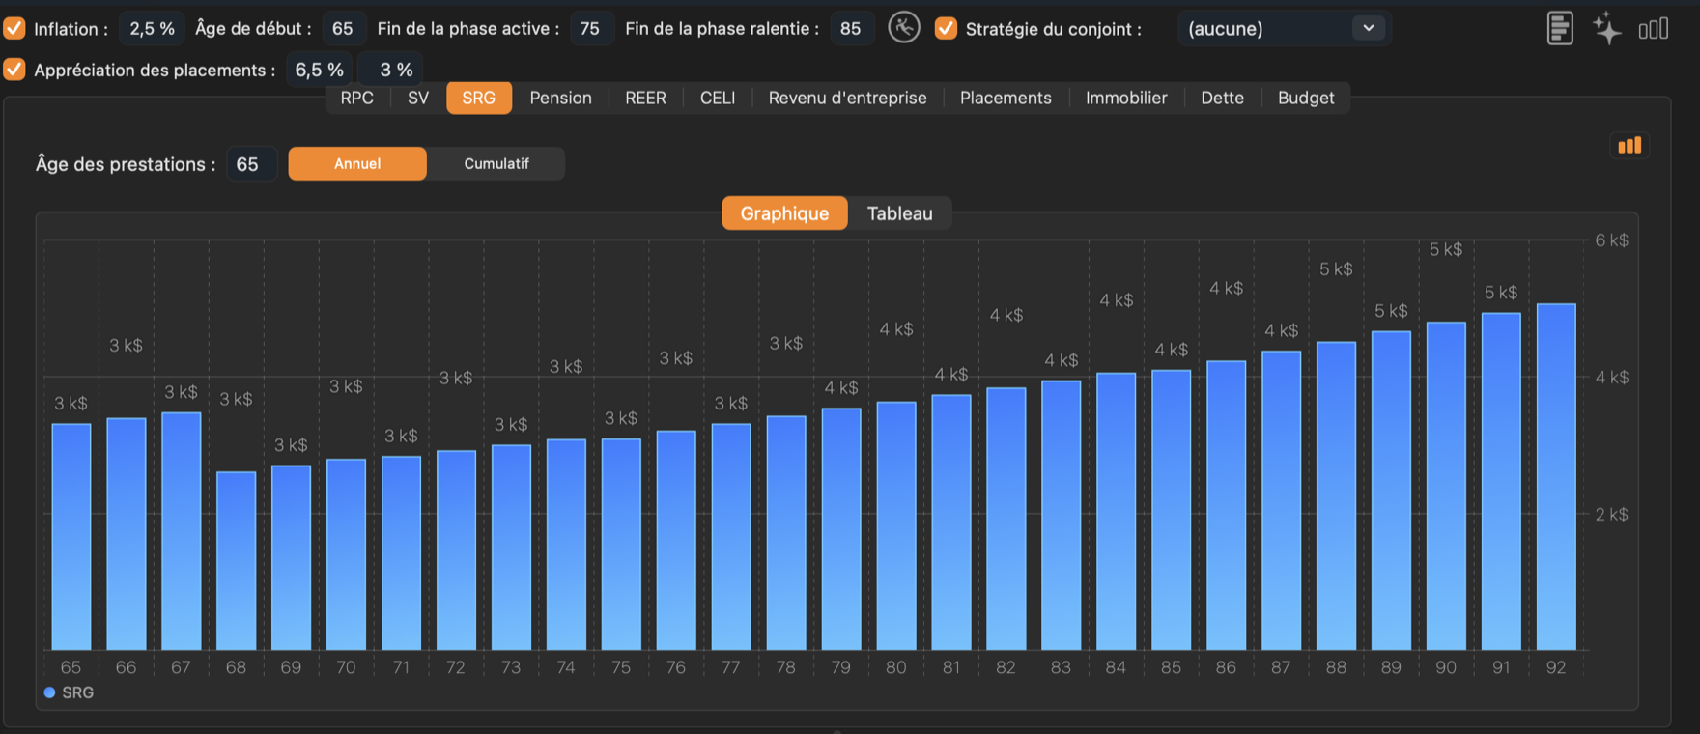Open the Pension tab
The width and height of the screenshot is (1700, 734).
click(561, 98)
